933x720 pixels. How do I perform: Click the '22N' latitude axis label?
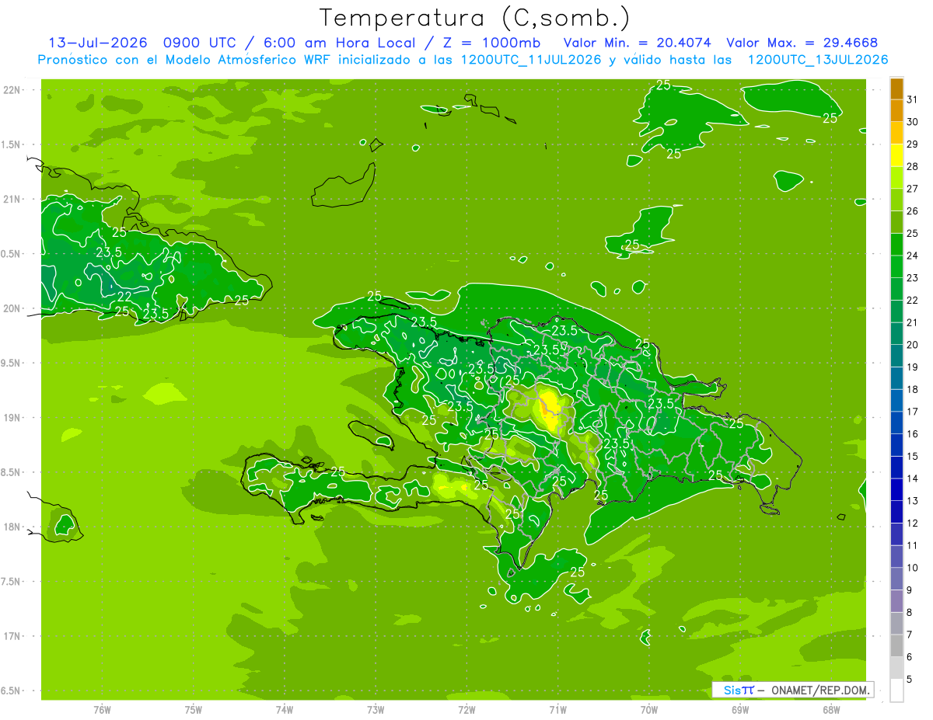click(13, 89)
